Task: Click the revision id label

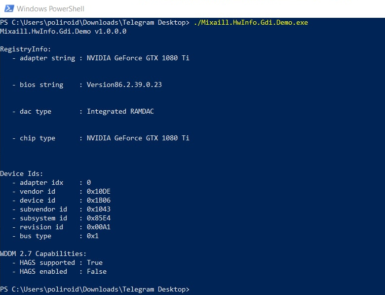Action: point(41,227)
